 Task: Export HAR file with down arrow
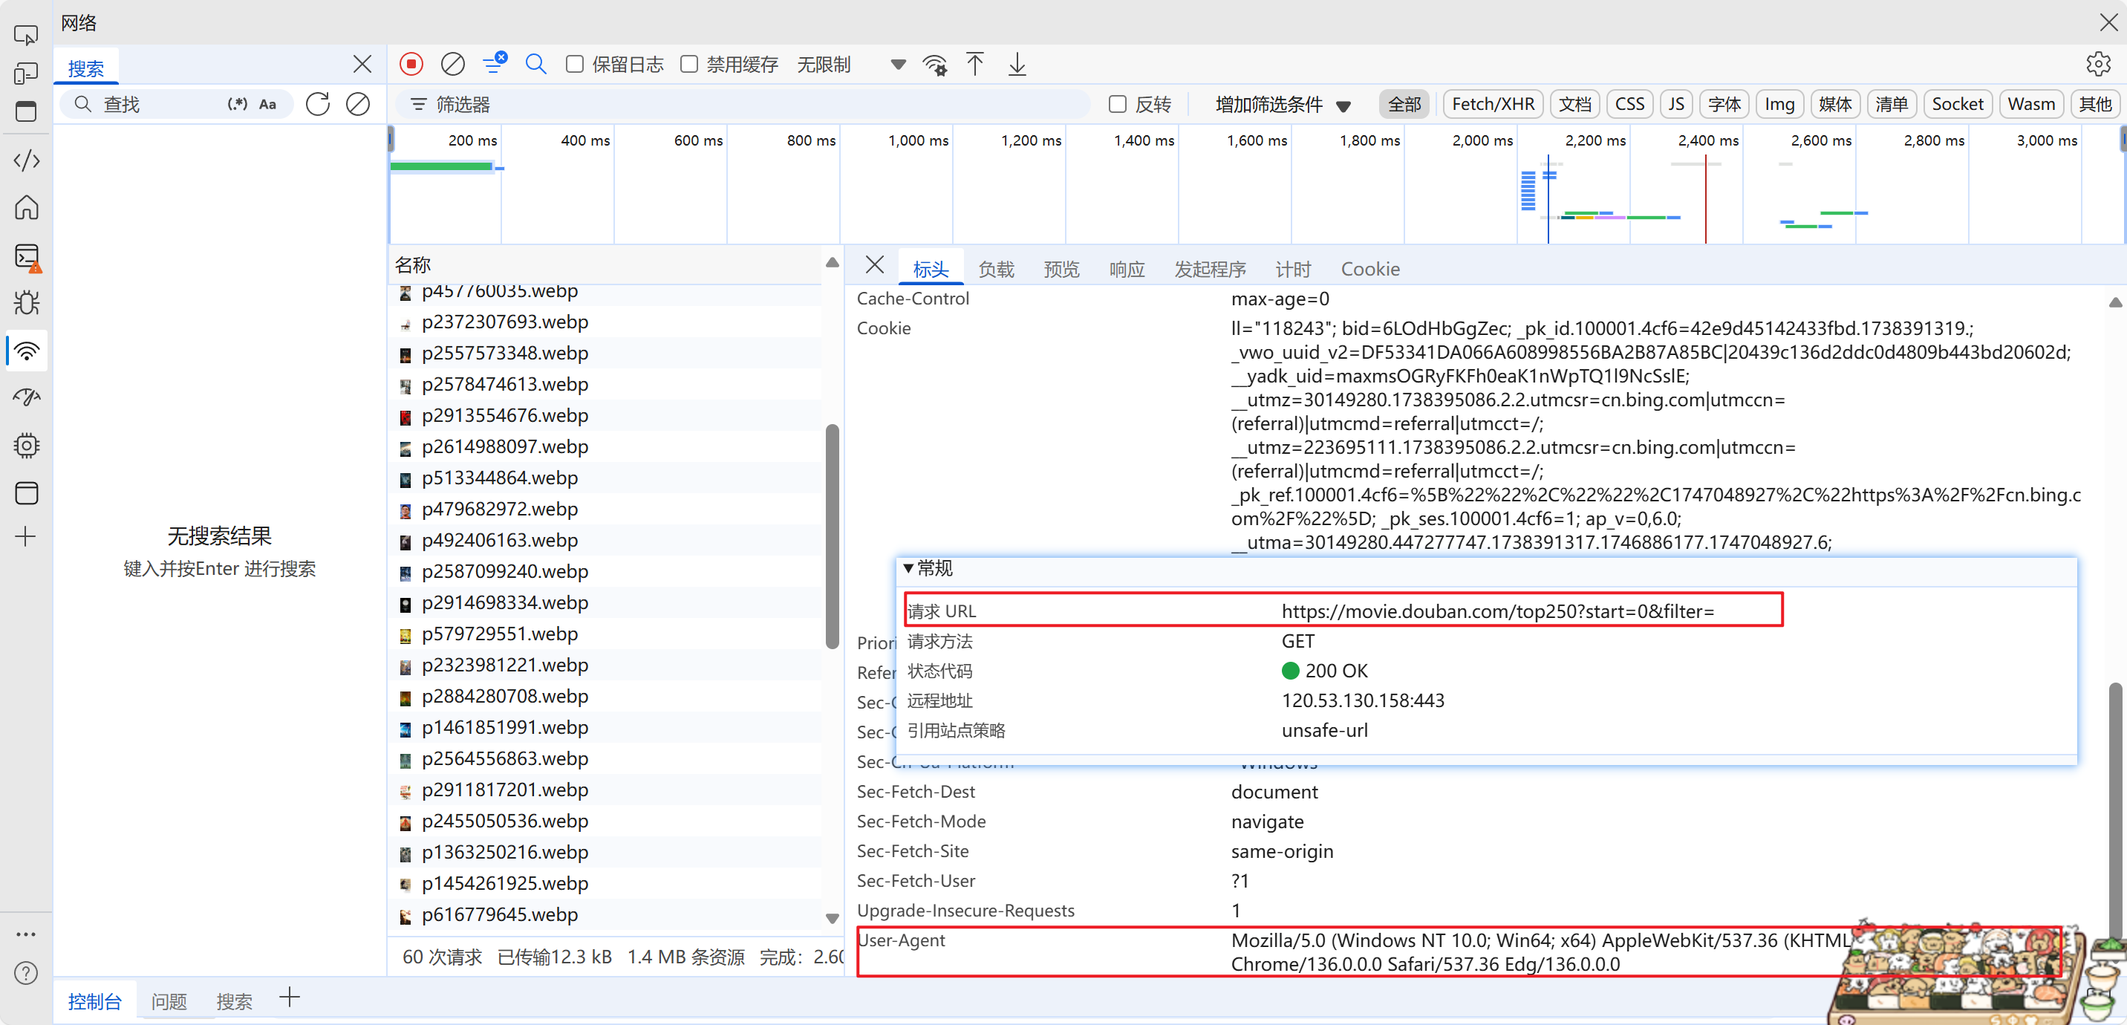1017,65
